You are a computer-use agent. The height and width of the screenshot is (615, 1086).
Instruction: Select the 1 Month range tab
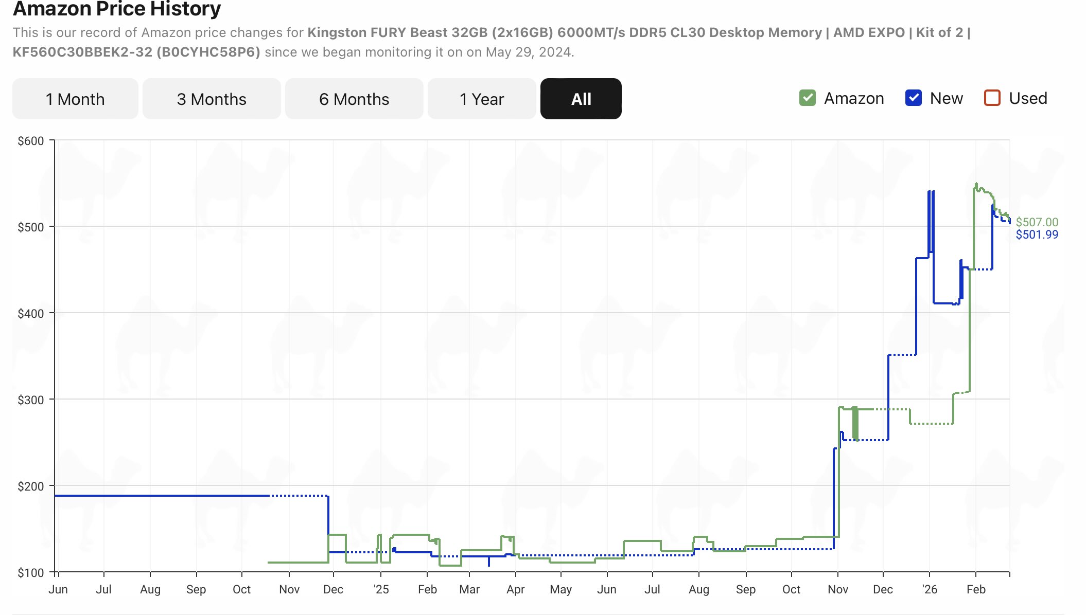pos(75,99)
